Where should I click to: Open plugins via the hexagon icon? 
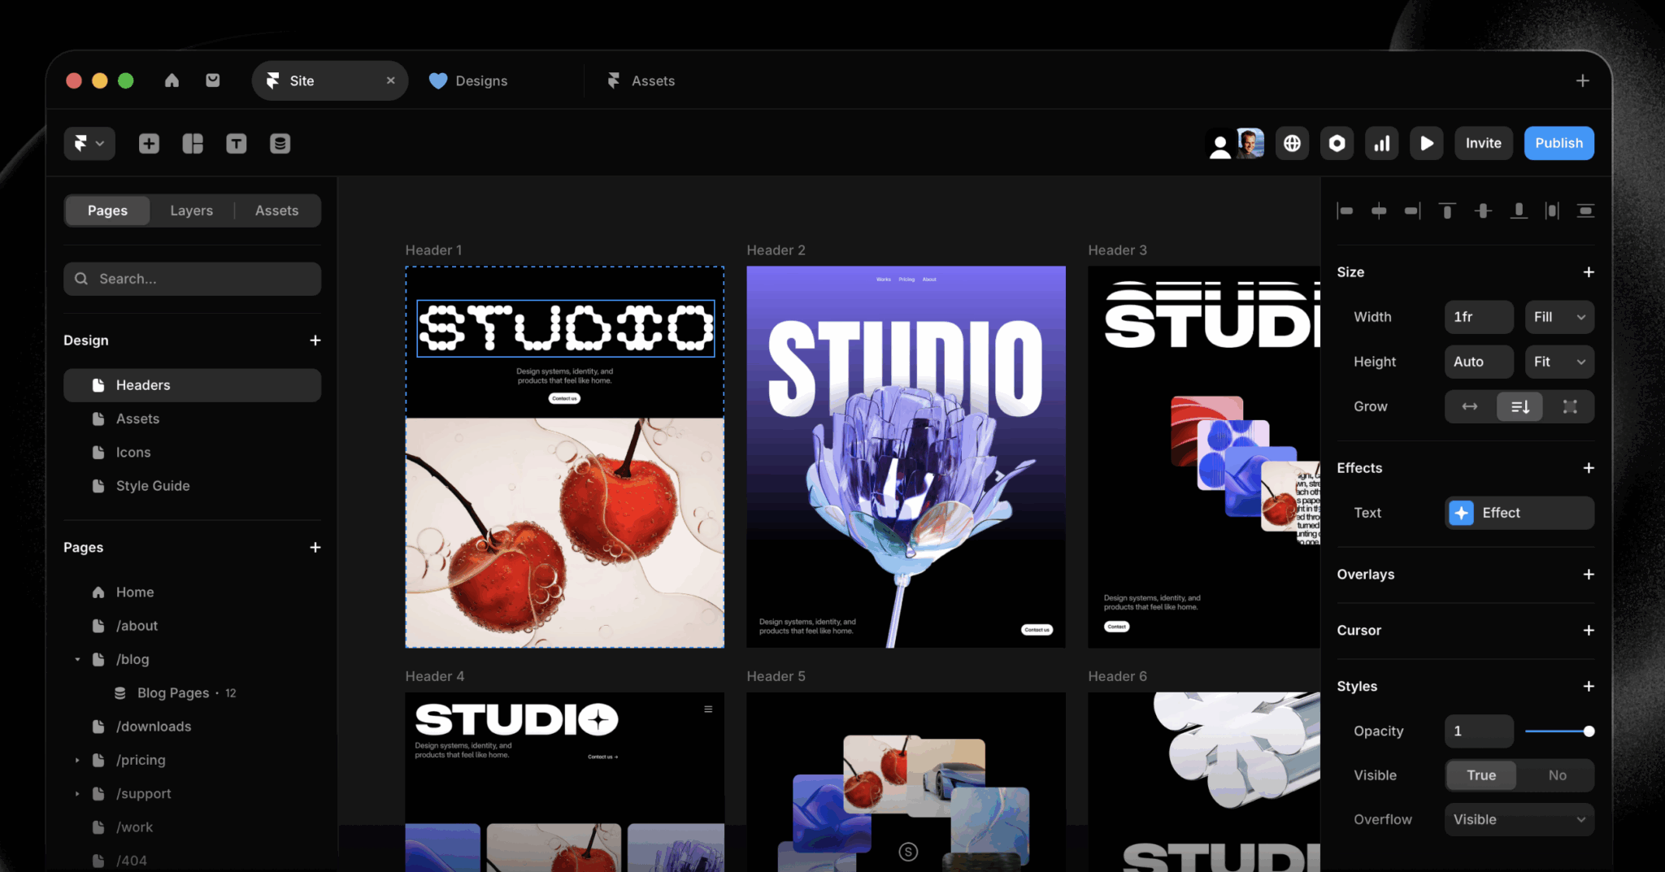pyautogui.click(x=1337, y=143)
